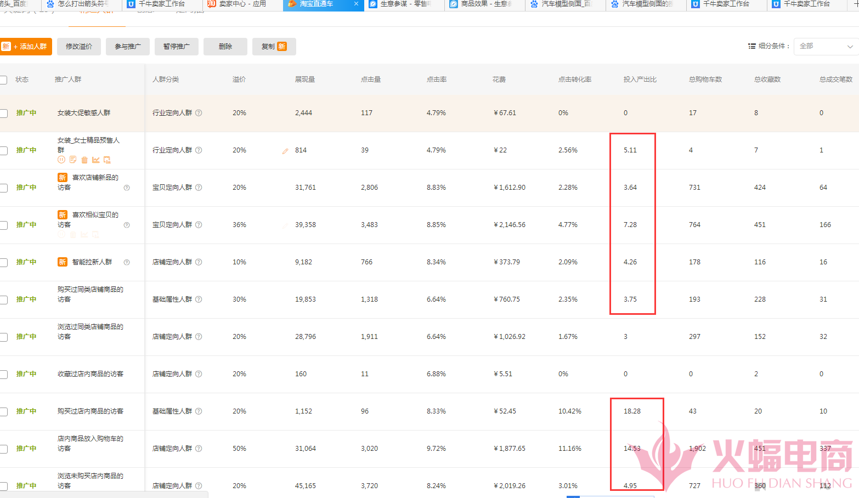Click the 修改溢价 button
Screen dimensions: 859x498
[79, 47]
